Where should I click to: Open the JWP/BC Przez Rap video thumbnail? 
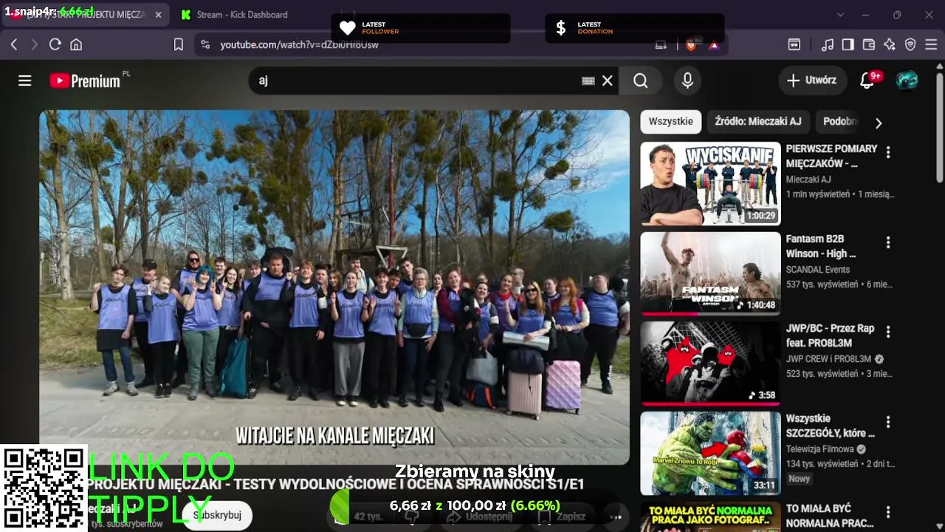(x=710, y=364)
